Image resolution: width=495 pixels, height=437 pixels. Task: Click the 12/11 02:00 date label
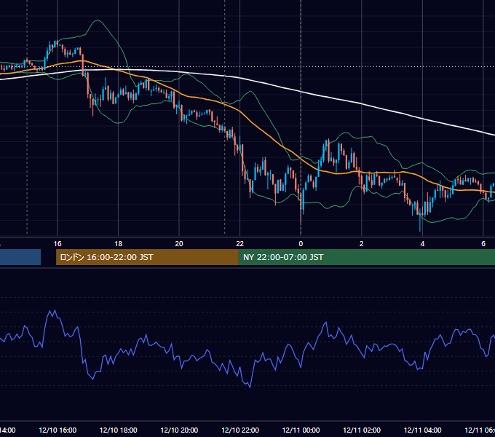[362, 430]
